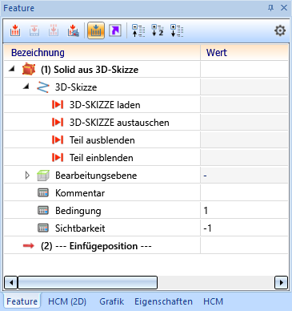Expand the Bearbeitungsebene entry
This screenshot has width=292, height=311.
pyautogui.click(x=27, y=176)
